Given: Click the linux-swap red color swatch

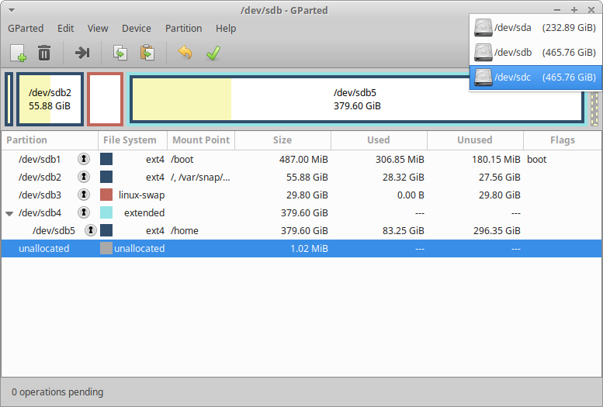Looking at the screenshot, I should click(x=106, y=195).
